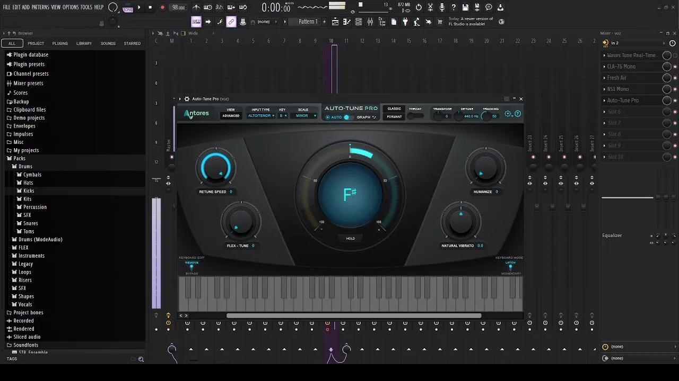Click the Stop button in transport
Screen dimensions: 679x381
(150, 7)
